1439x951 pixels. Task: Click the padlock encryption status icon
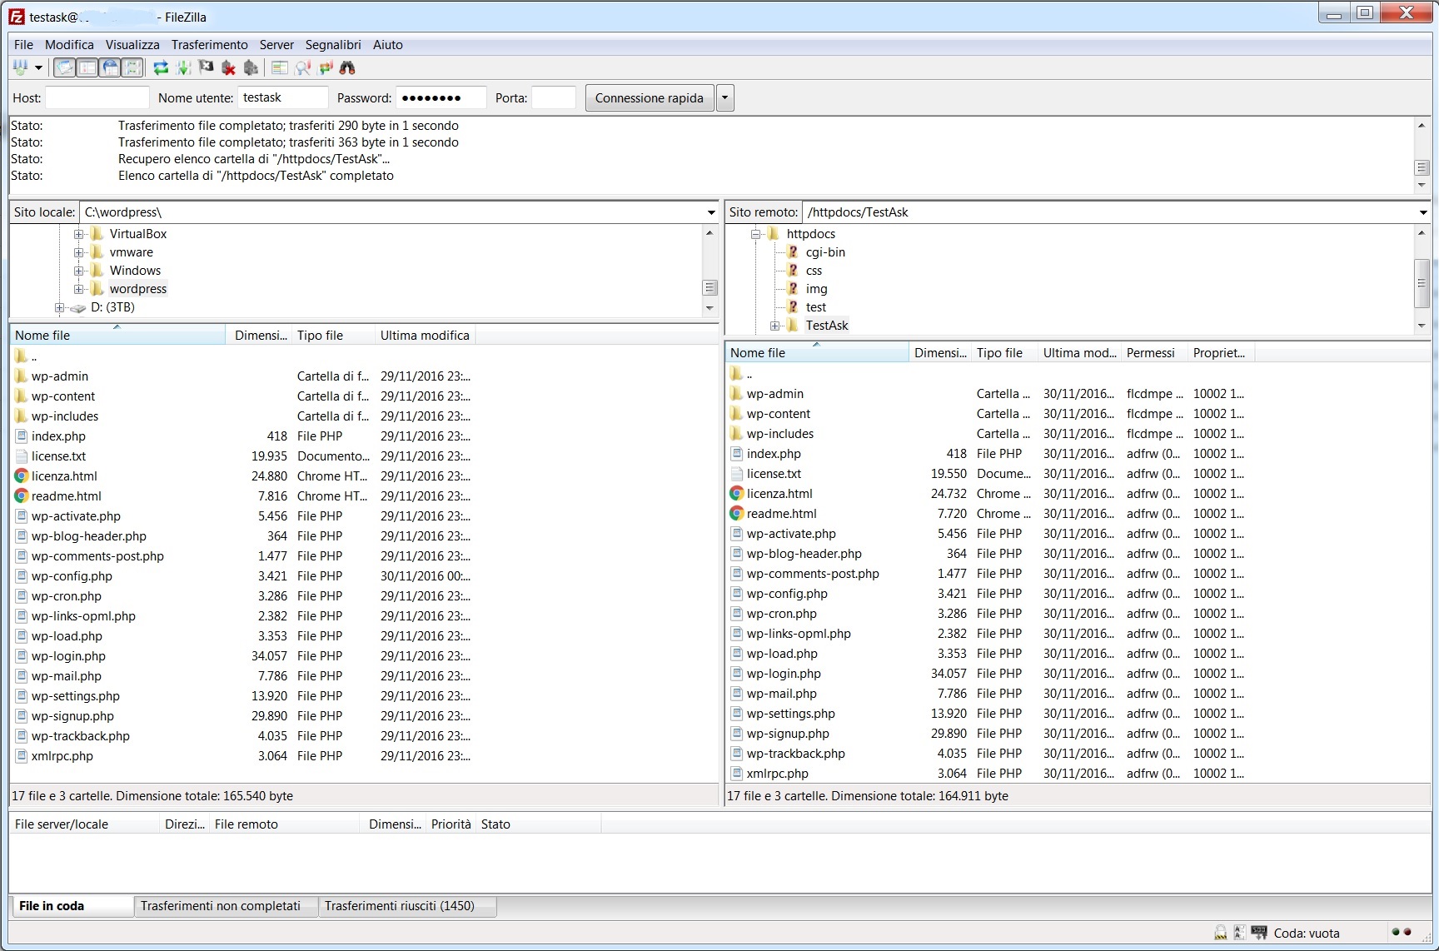tap(1220, 933)
